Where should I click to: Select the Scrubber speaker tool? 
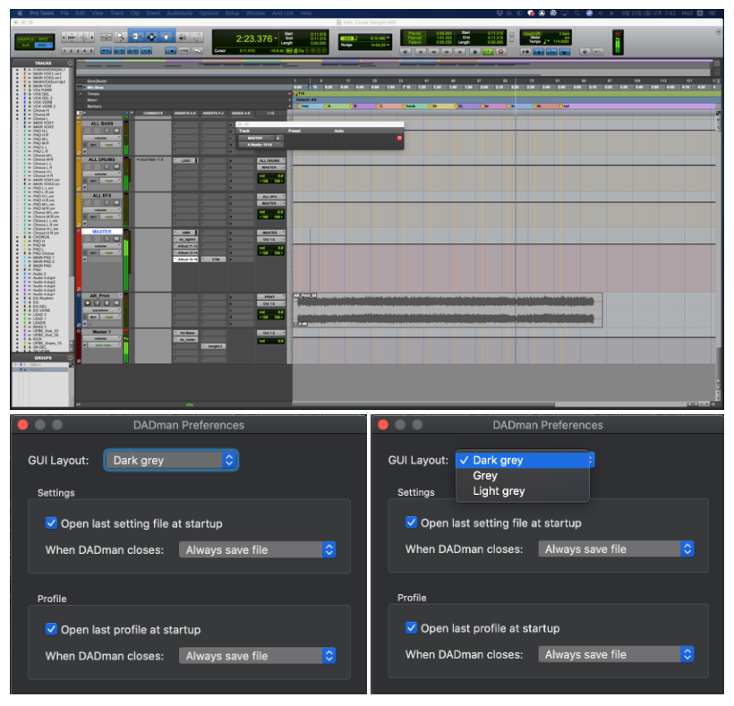pos(183,37)
